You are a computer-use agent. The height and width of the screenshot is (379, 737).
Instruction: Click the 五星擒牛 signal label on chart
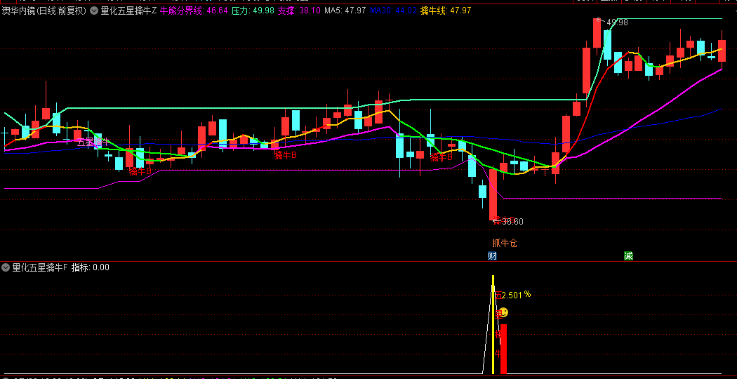93,142
